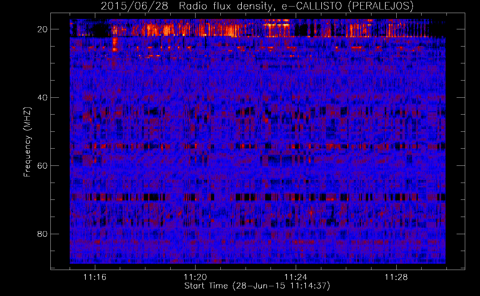Click the 60 MHz frequency tick label
The height and width of the screenshot is (296, 480).
point(43,166)
